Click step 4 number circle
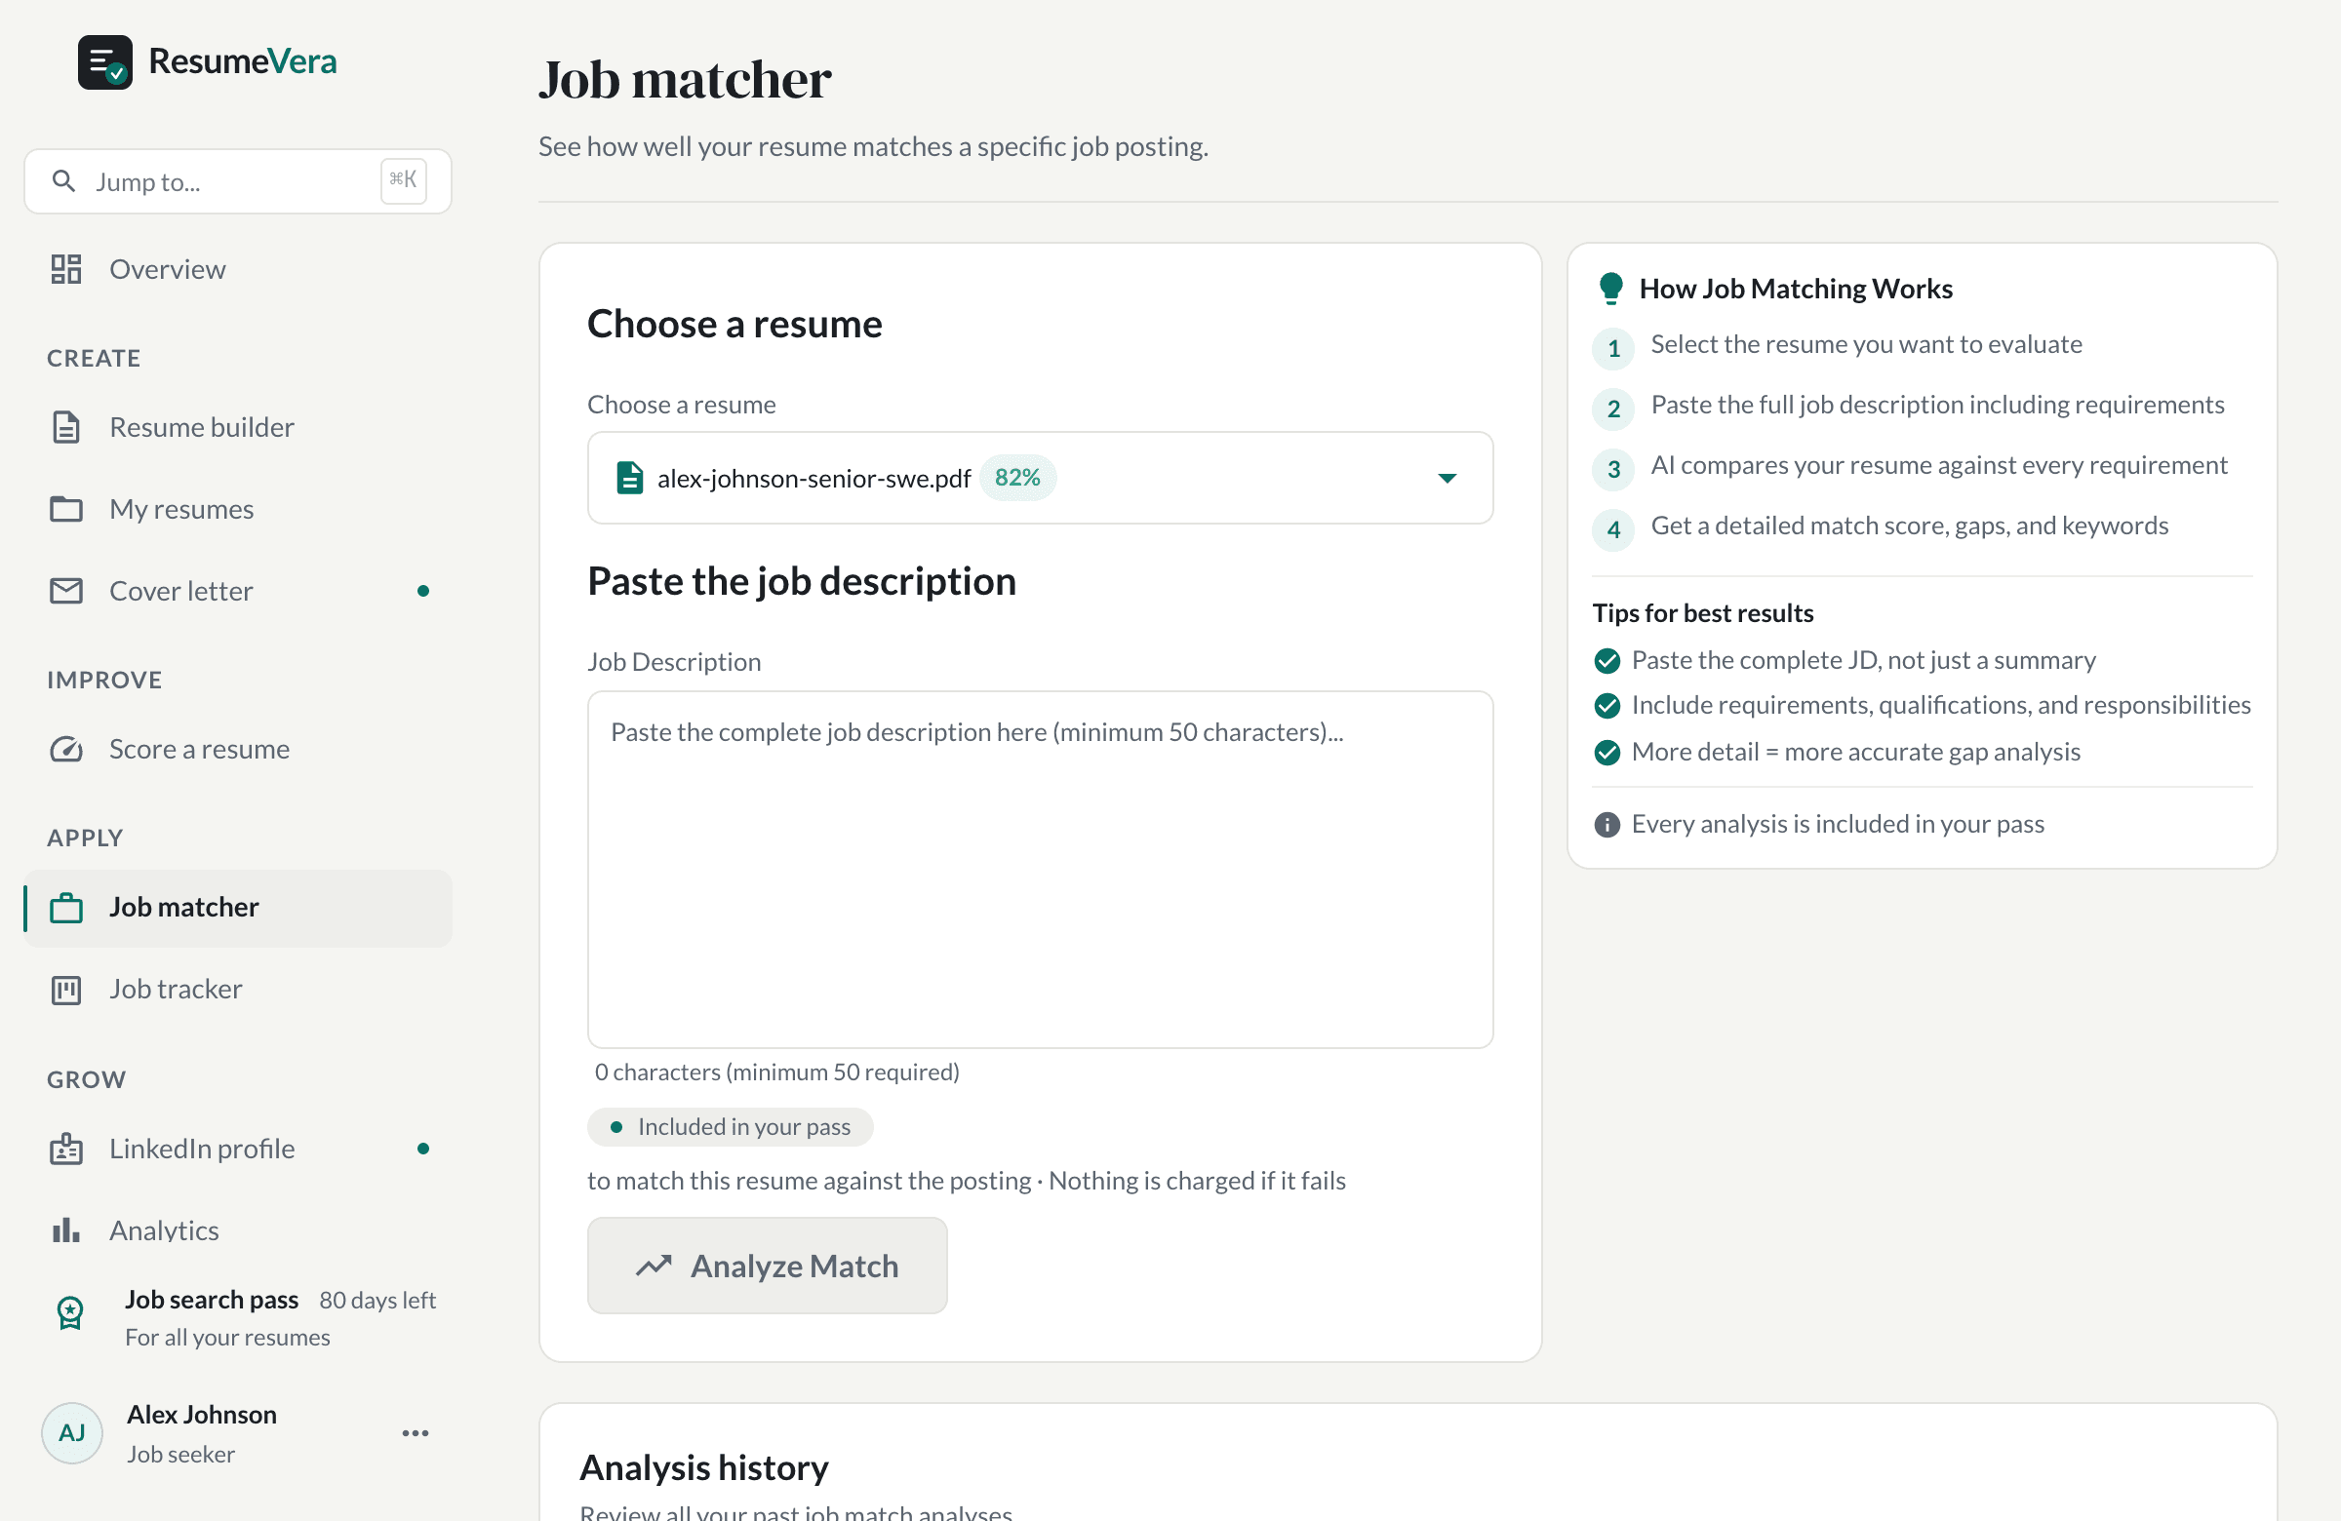 (1613, 529)
